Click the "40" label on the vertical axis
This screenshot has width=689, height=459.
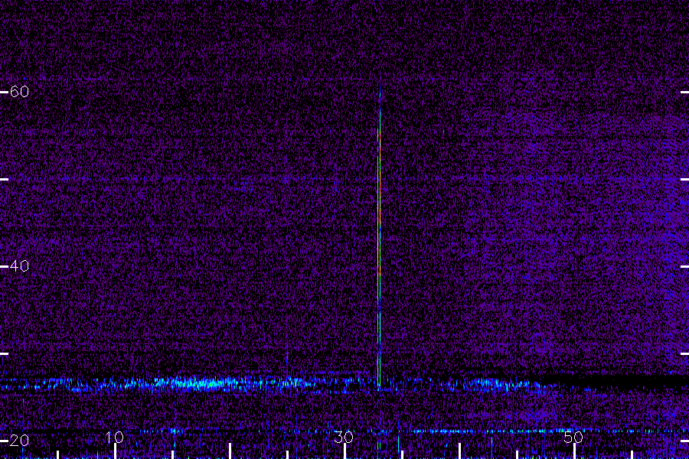tap(19, 265)
